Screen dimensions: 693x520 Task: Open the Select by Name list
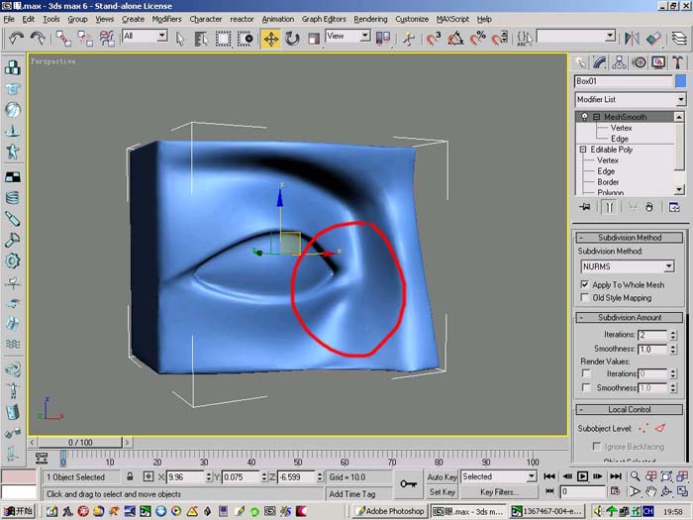pos(201,39)
